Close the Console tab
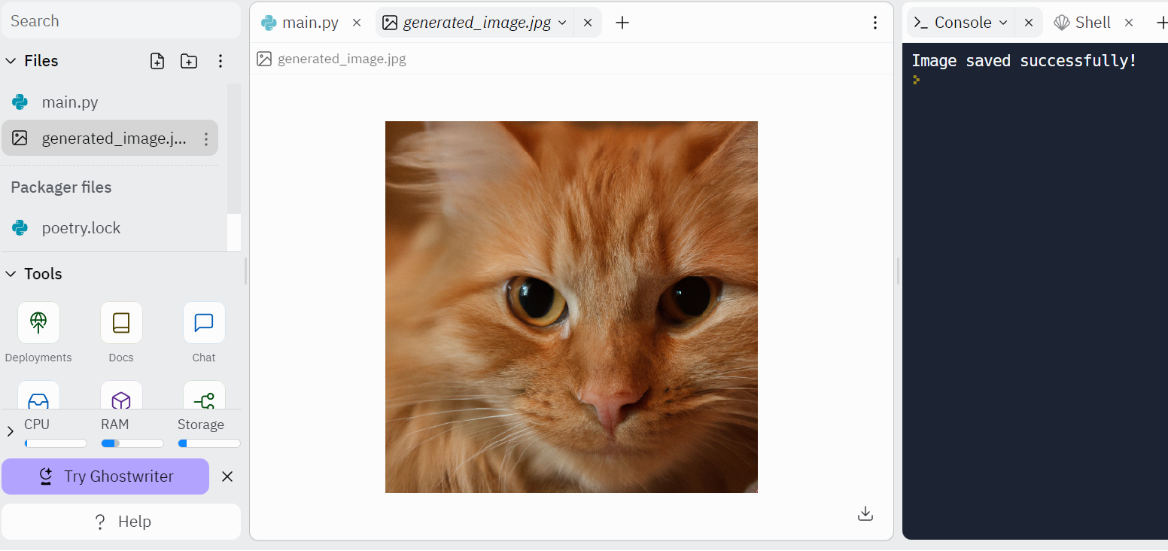 1029,23
